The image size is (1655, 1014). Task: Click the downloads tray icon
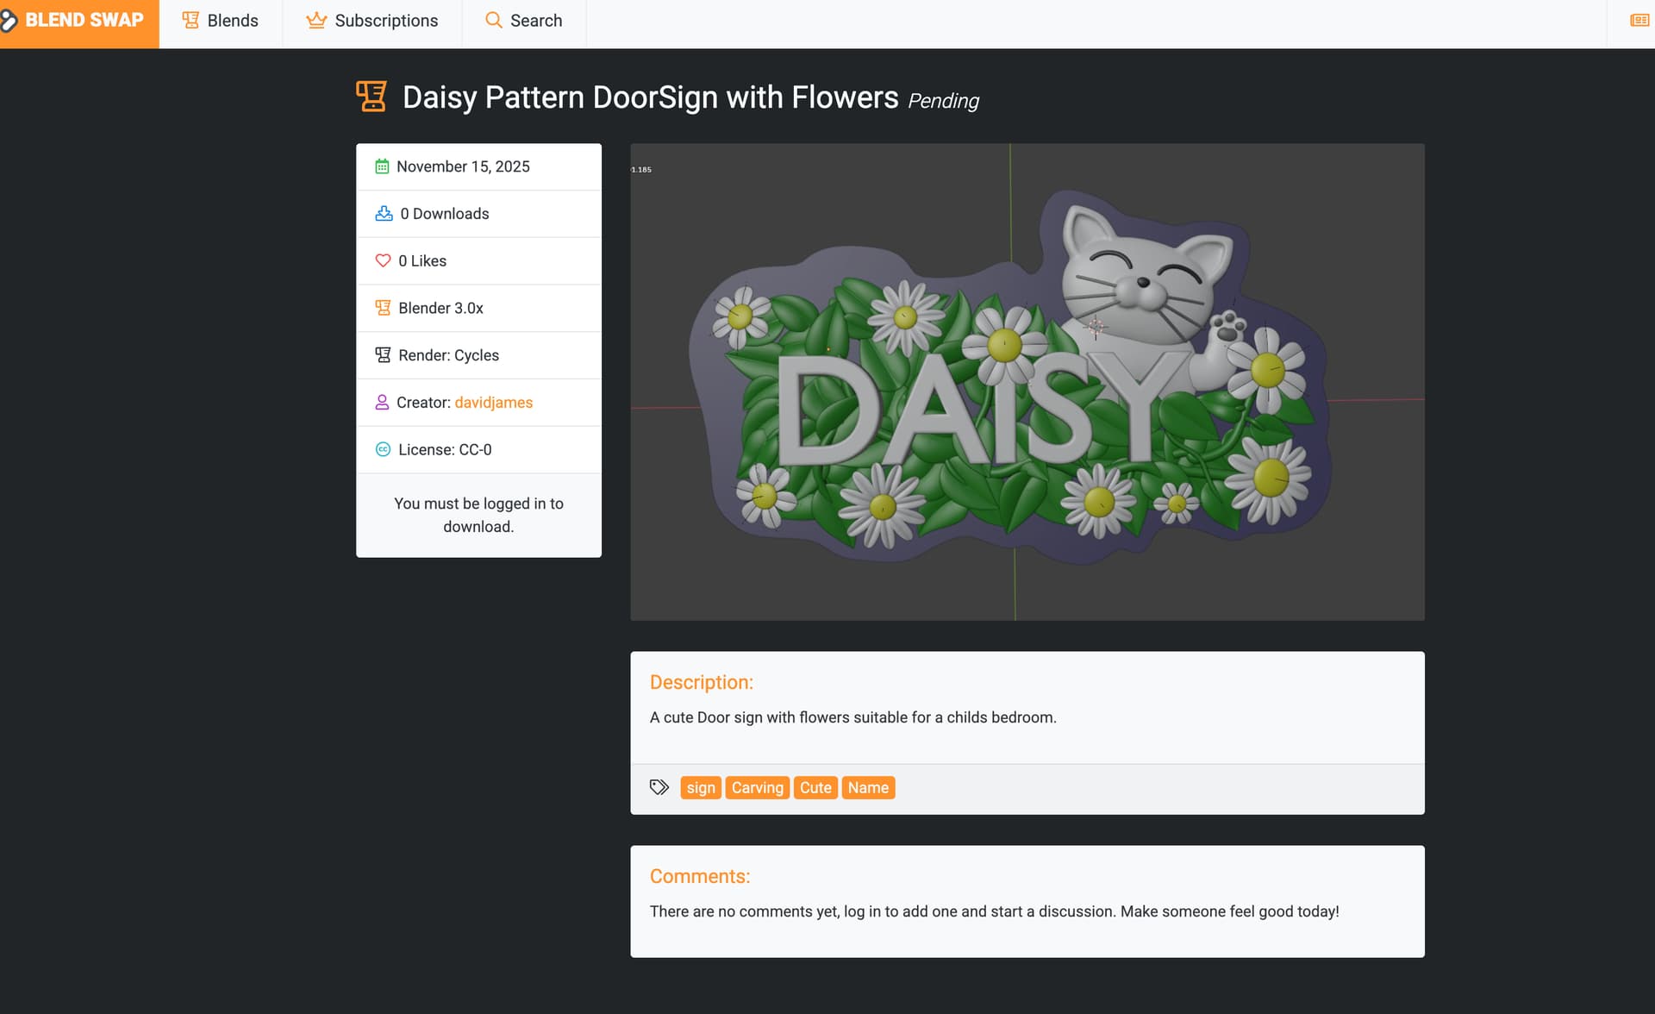tap(384, 213)
